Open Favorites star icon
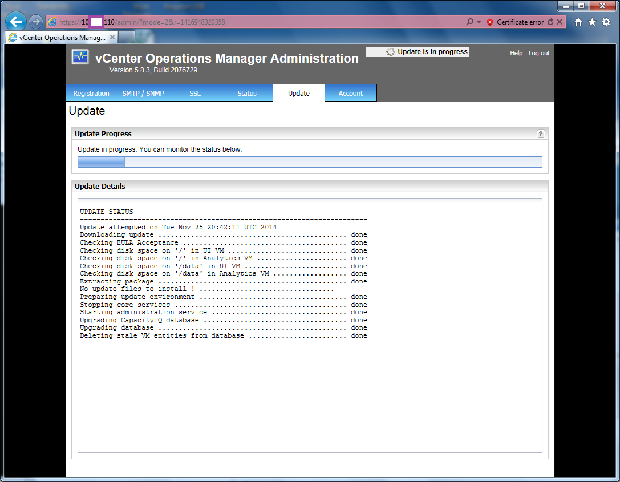The height and width of the screenshot is (482, 620). 592,22
